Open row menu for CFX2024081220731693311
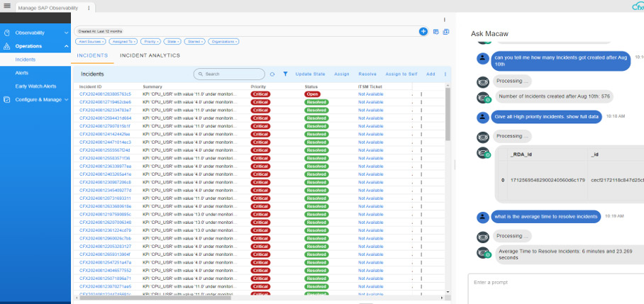The image size is (644, 304). [x=421, y=198]
